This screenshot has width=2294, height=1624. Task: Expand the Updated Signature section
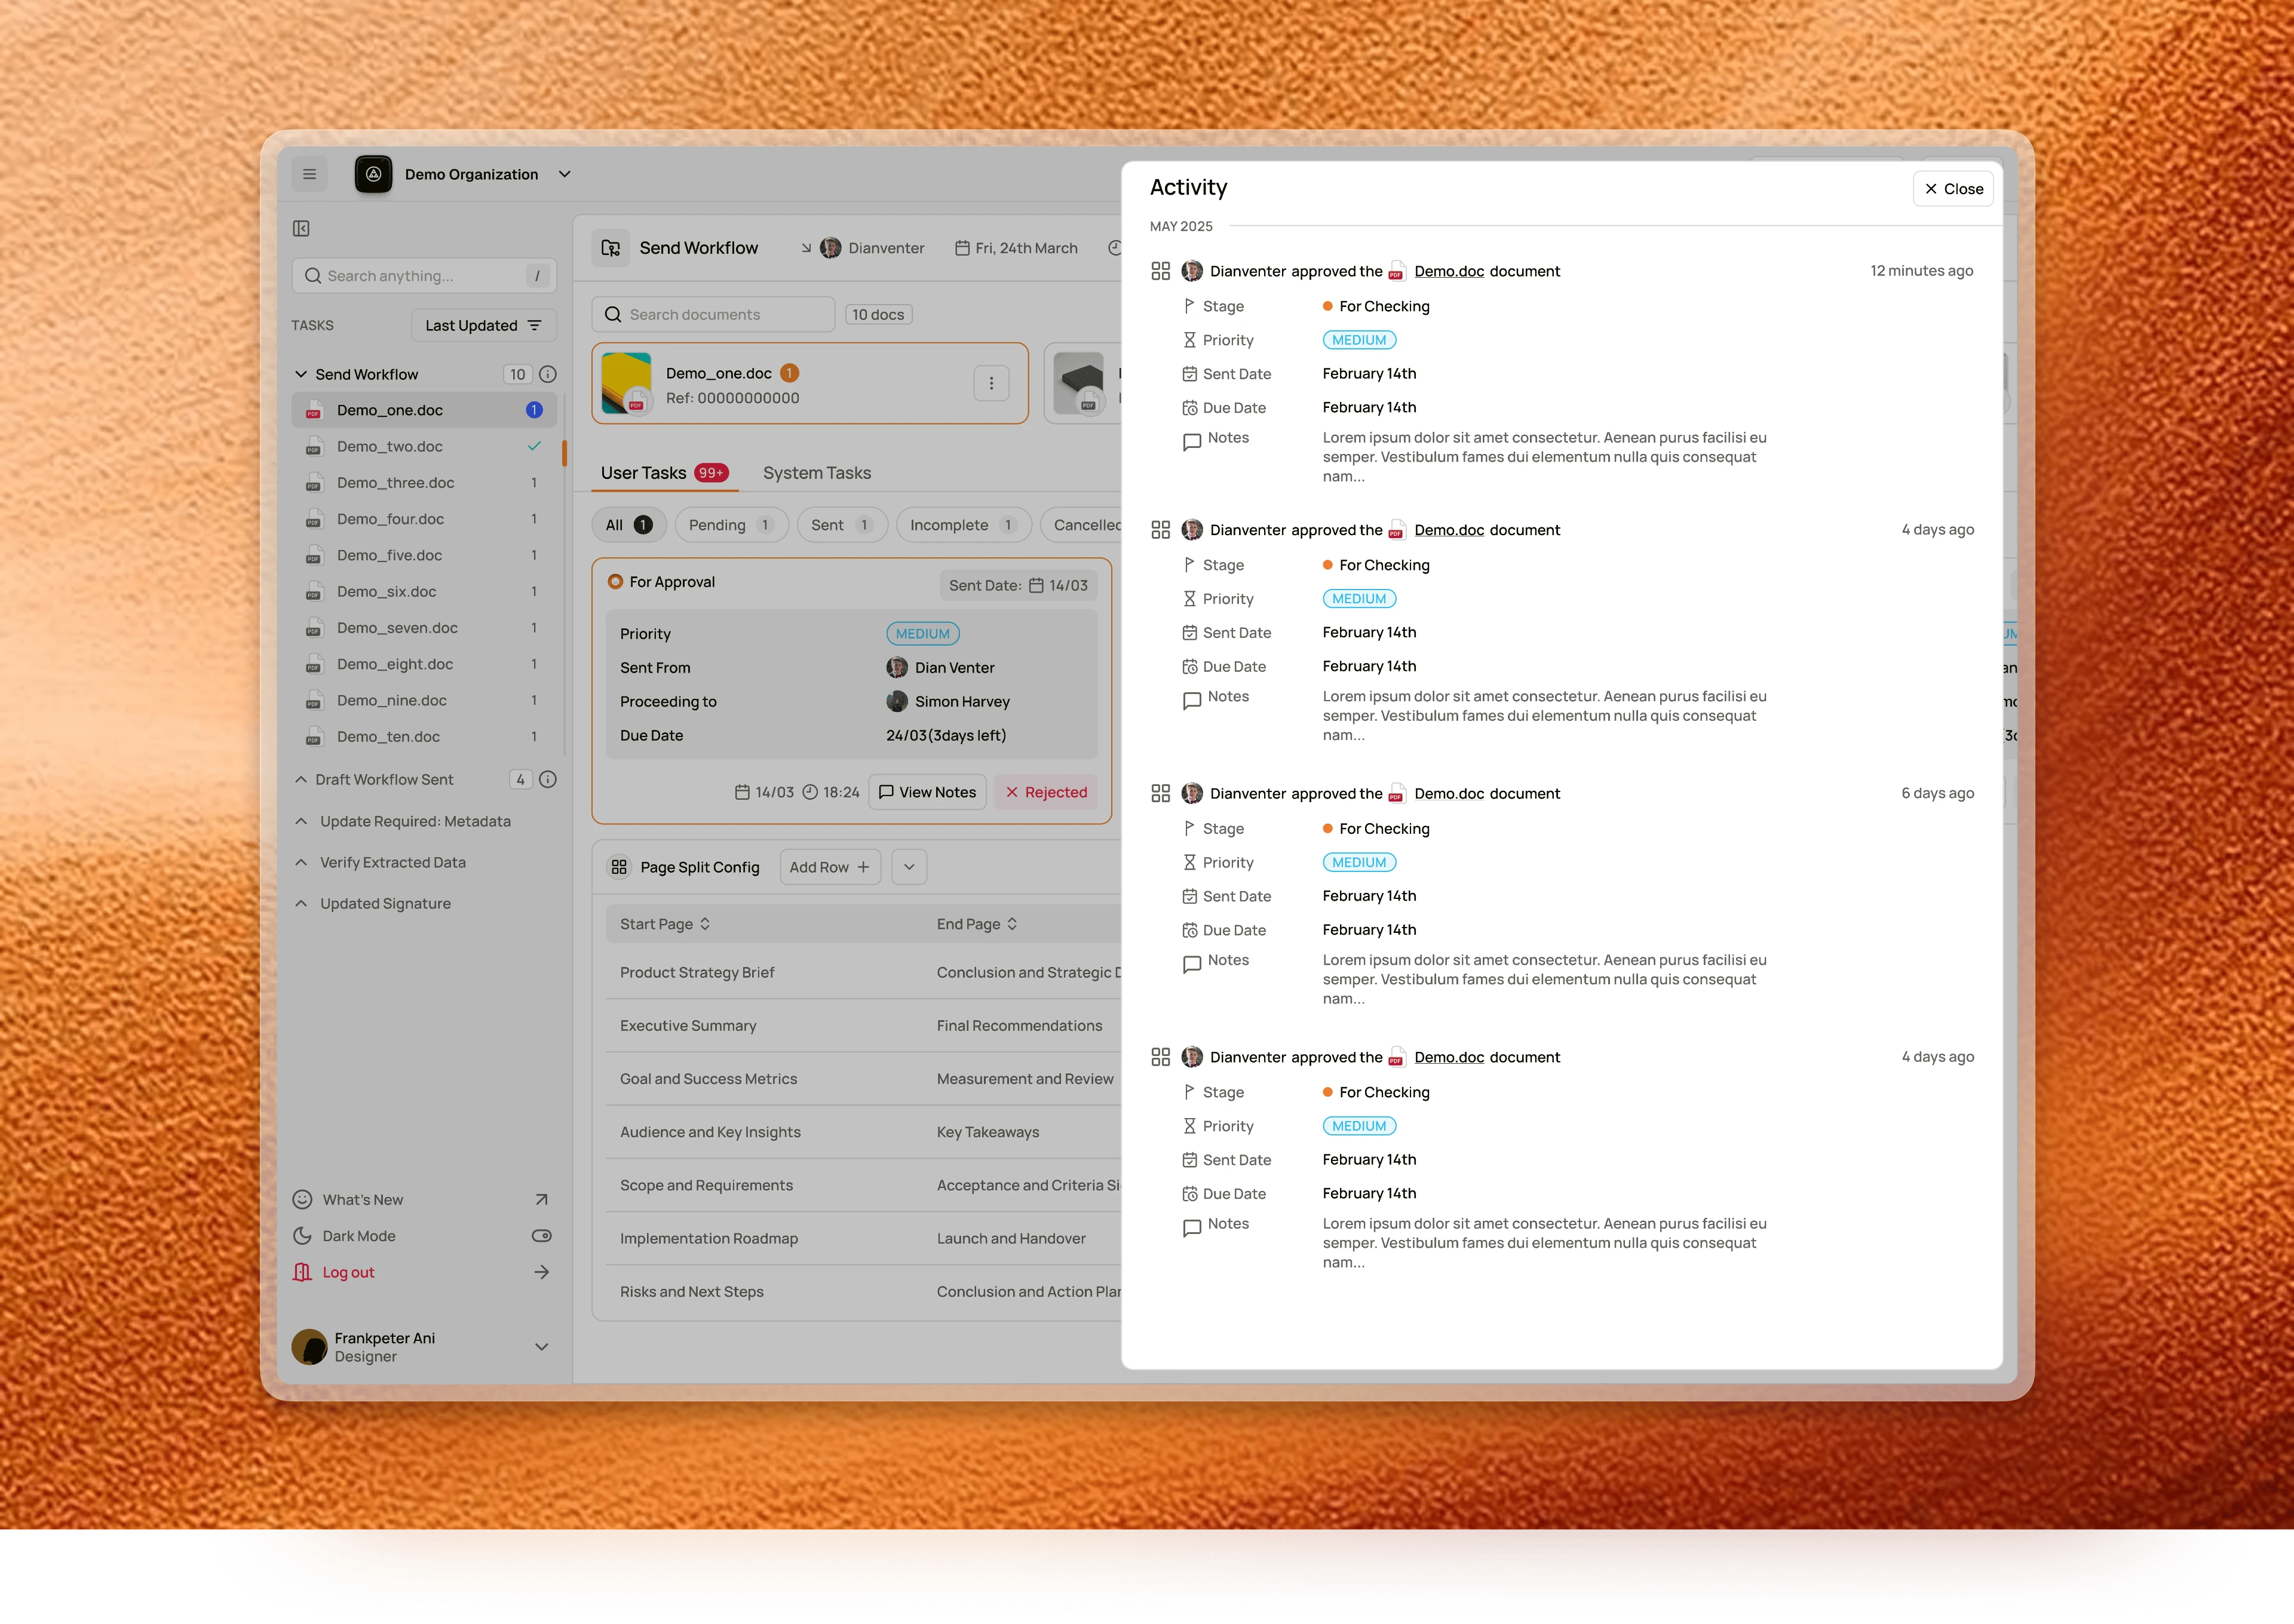coord(301,903)
